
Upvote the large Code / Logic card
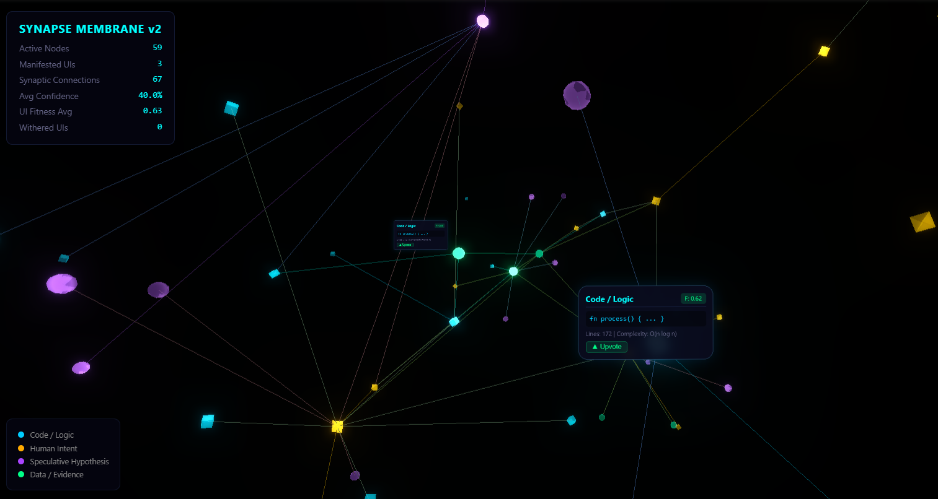607,347
